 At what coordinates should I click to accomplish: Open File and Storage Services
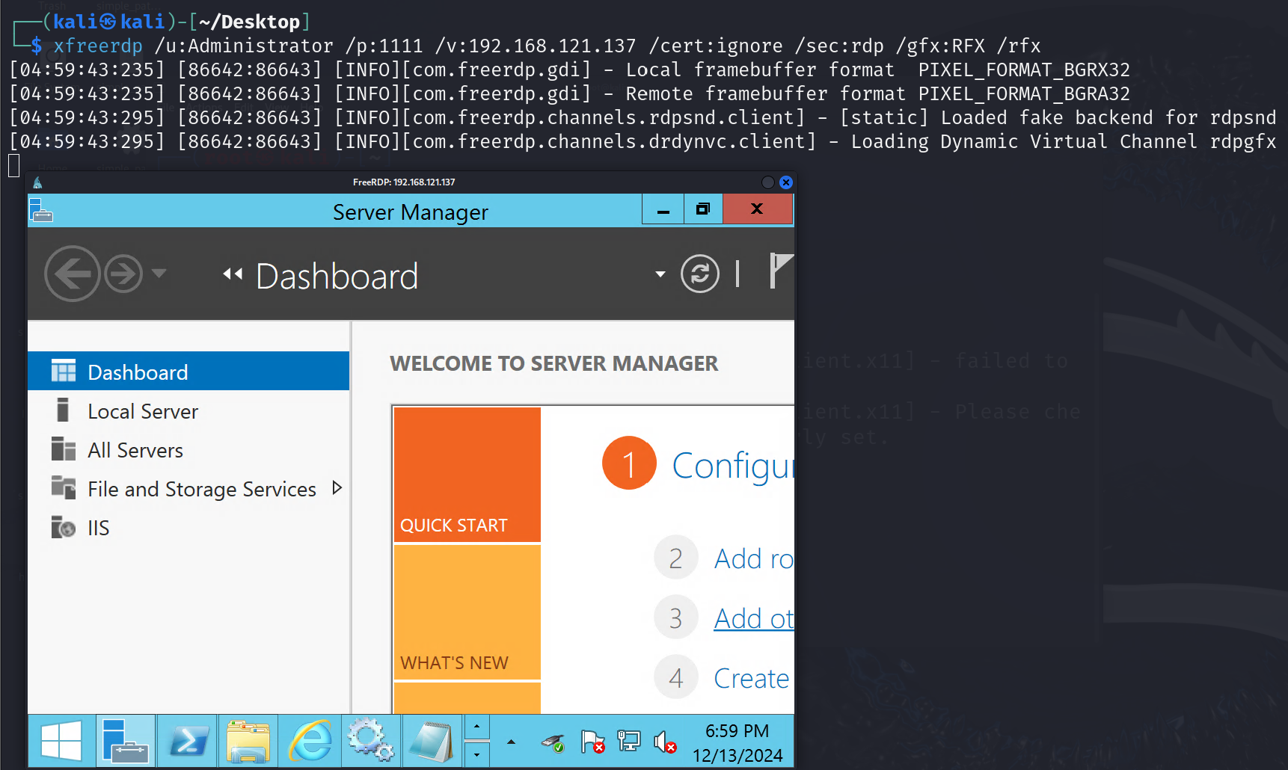[188, 488]
